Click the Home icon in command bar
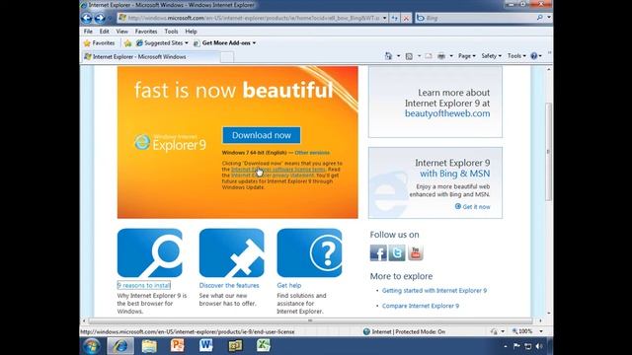The image size is (632, 355). click(x=388, y=56)
